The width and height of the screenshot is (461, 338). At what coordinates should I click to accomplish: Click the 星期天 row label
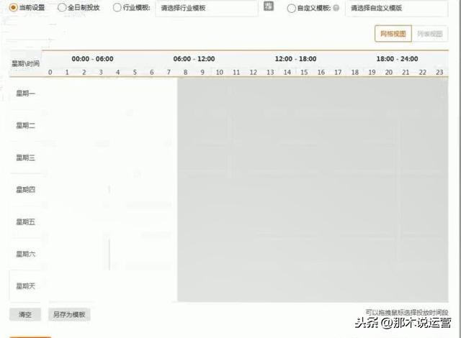26,286
